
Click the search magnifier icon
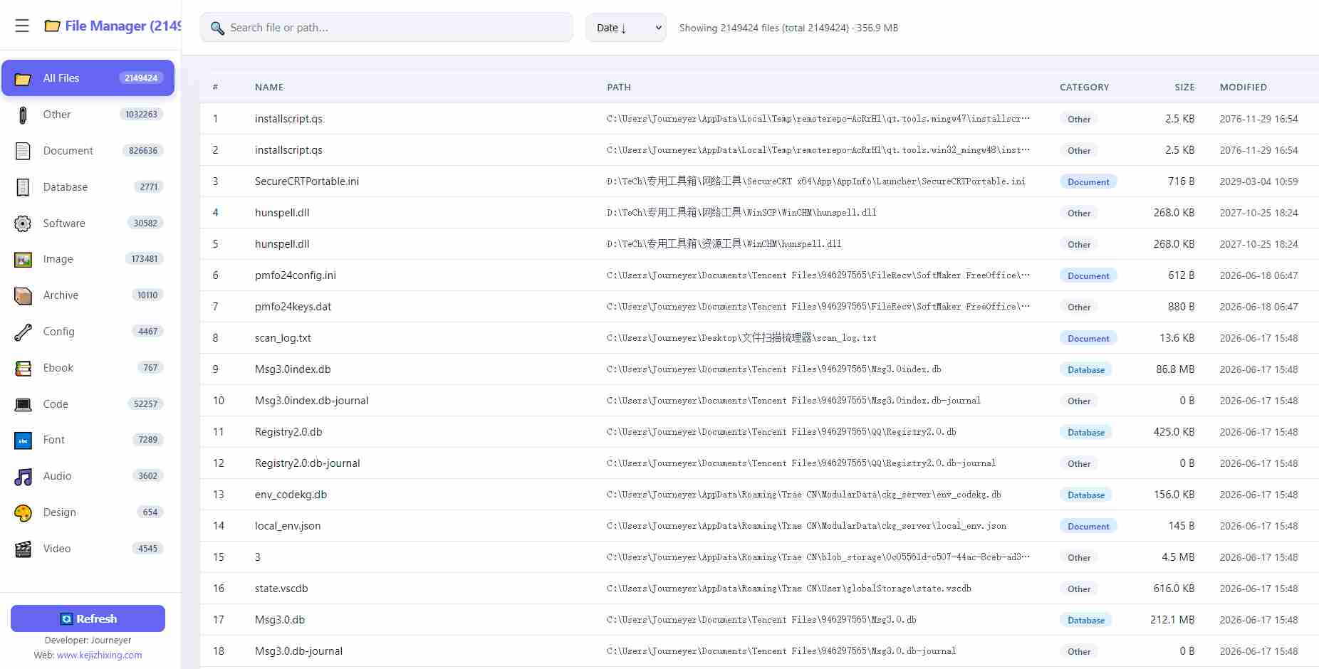click(x=217, y=28)
